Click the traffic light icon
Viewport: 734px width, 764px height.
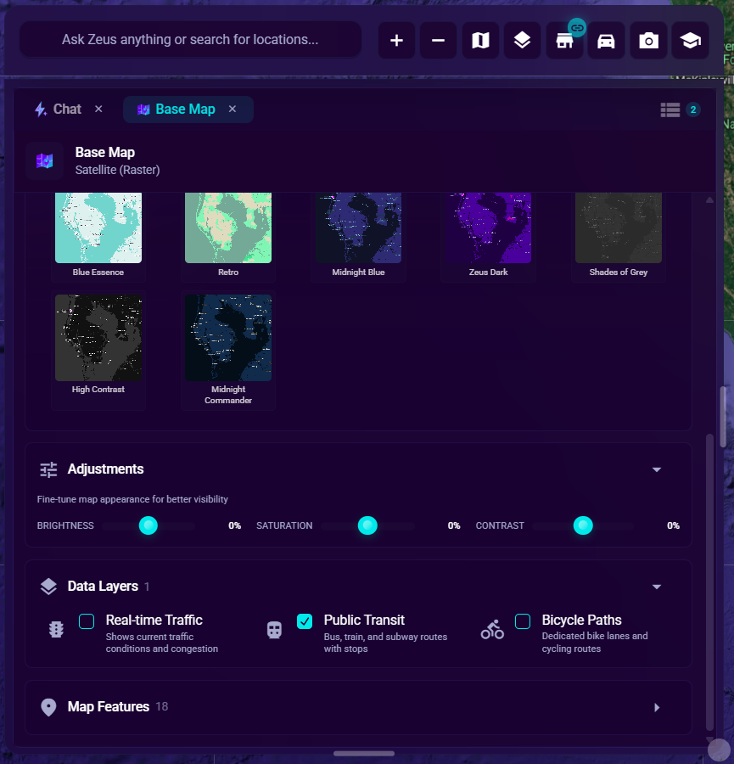57,630
